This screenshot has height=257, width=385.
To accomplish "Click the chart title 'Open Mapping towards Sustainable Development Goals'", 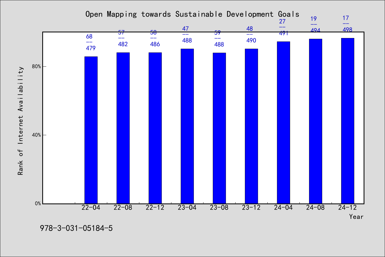I will point(192,14).
